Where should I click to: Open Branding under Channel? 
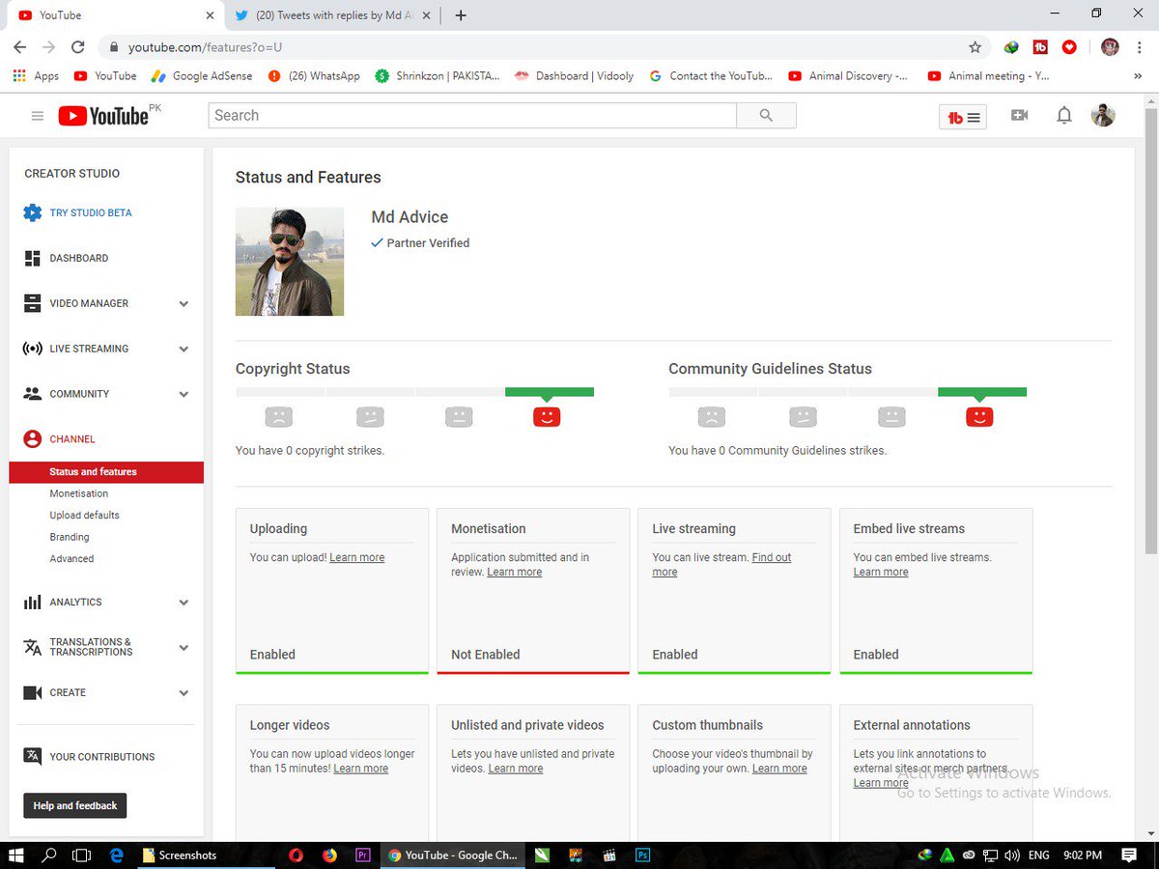[70, 537]
